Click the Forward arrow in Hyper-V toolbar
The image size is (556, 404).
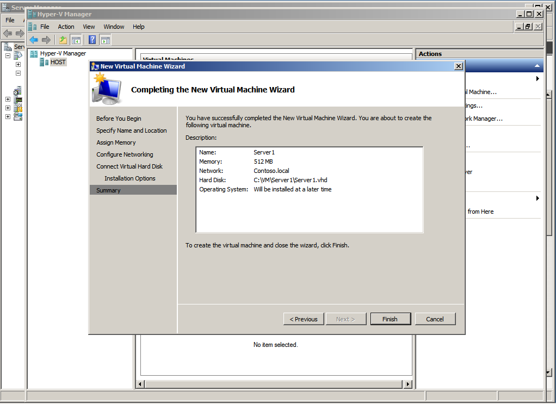click(x=46, y=40)
